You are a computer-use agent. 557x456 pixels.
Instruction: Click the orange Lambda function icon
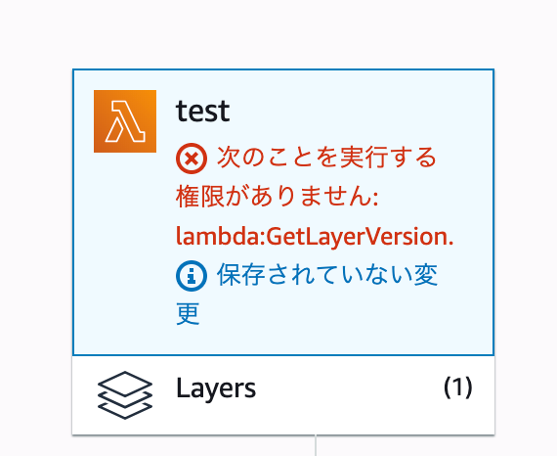pos(125,121)
